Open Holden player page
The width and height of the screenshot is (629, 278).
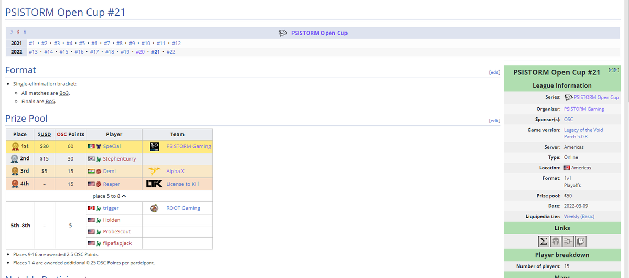tap(112, 220)
